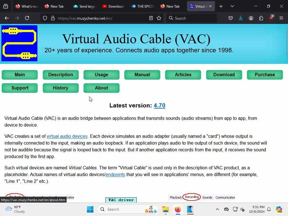Open Firefox account icon
This screenshot has height=216, width=288.
click(x=251, y=18)
